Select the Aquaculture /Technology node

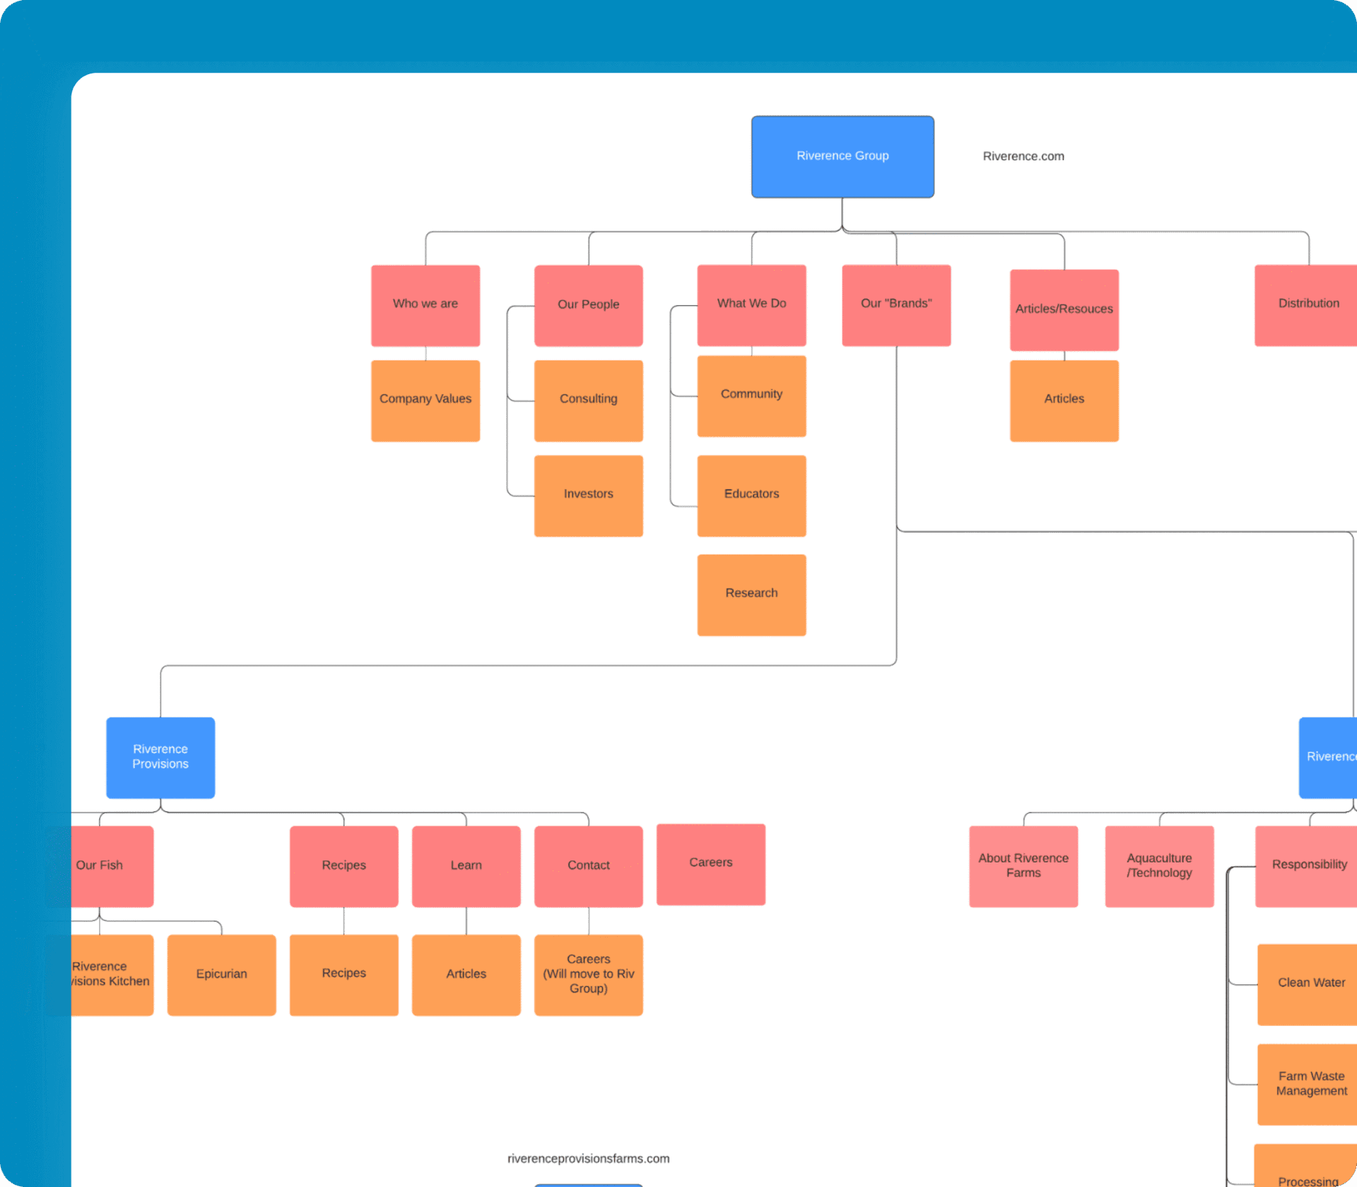pyautogui.click(x=1159, y=866)
